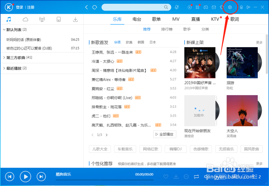Switch to the 电台 tab
This screenshot has width=269, height=186.
(x=137, y=19)
